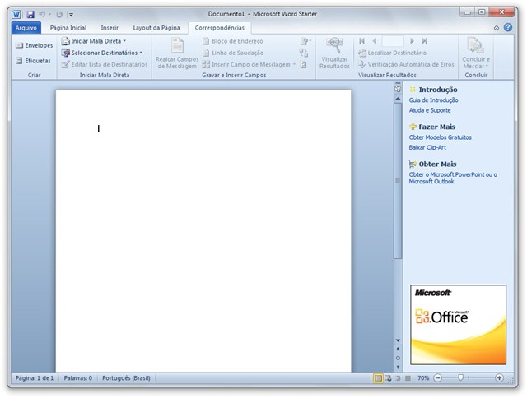Click the Envelopes icon in the Criar group
This screenshot has width=527, height=398.
20,45
